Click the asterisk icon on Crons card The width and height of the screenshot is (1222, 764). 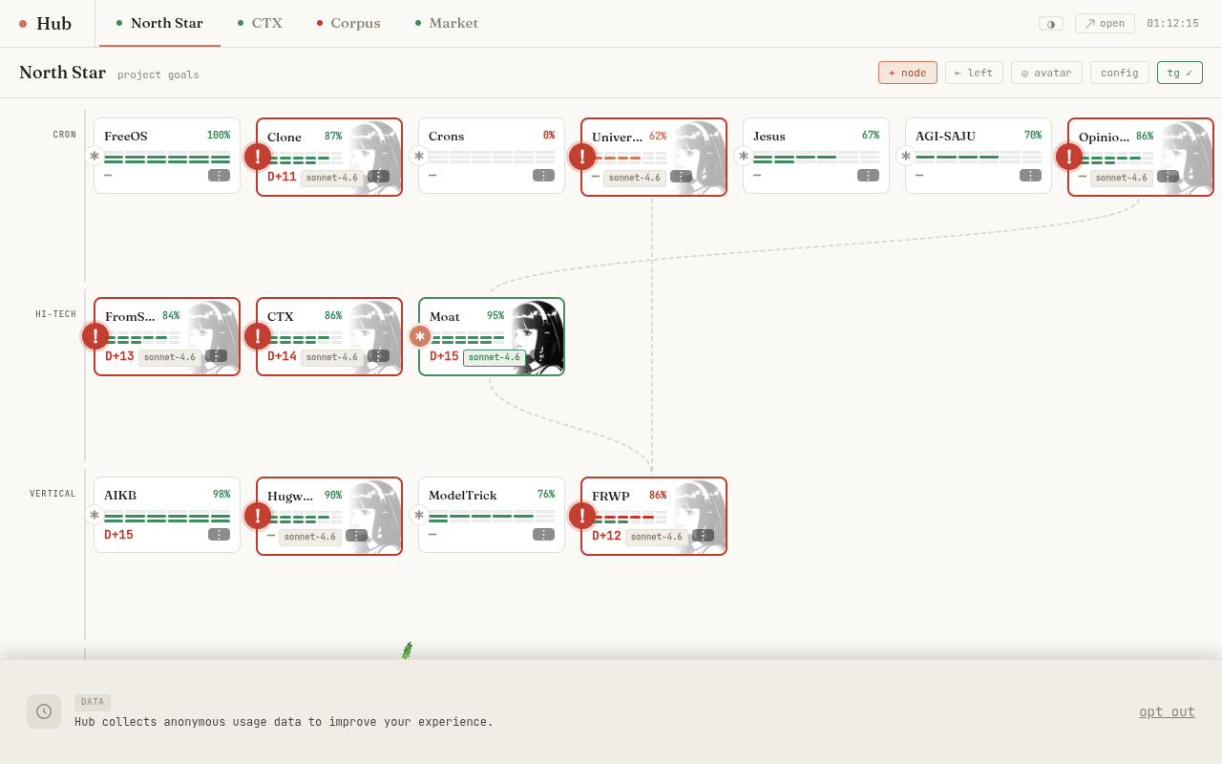click(419, 156)
